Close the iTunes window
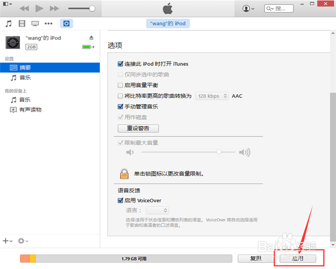The image size is (336, 269). coord(326,4)
